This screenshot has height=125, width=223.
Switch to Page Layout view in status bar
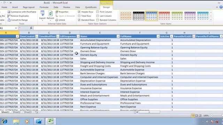point(197,116)
